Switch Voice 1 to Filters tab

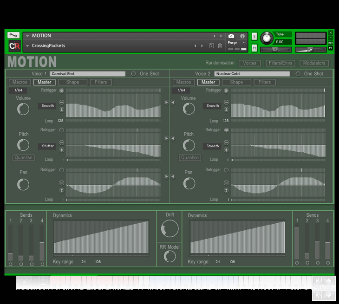pos(101,82)
